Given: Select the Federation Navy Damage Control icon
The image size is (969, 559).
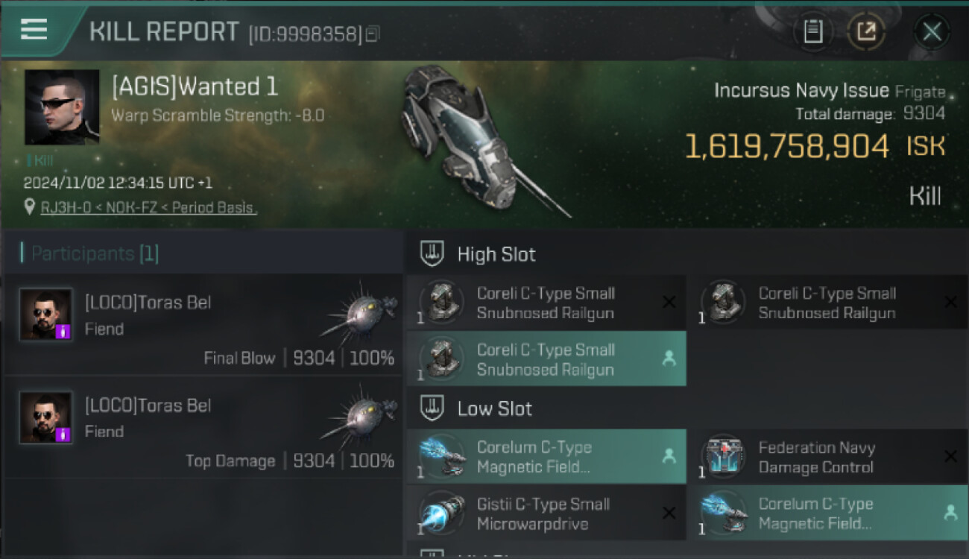Looking at the screenshot, I should tap(723, 457).
